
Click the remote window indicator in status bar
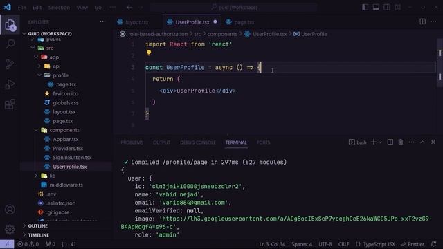[7, 244]
